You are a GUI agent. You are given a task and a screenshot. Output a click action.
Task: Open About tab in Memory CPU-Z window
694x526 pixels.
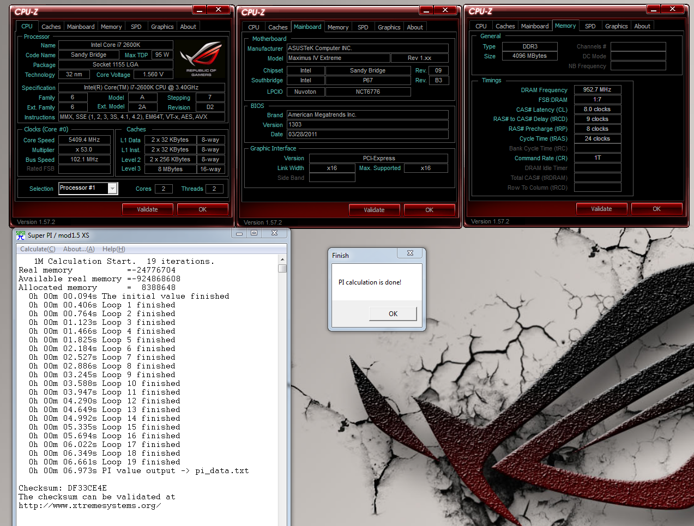pos(642,26)
